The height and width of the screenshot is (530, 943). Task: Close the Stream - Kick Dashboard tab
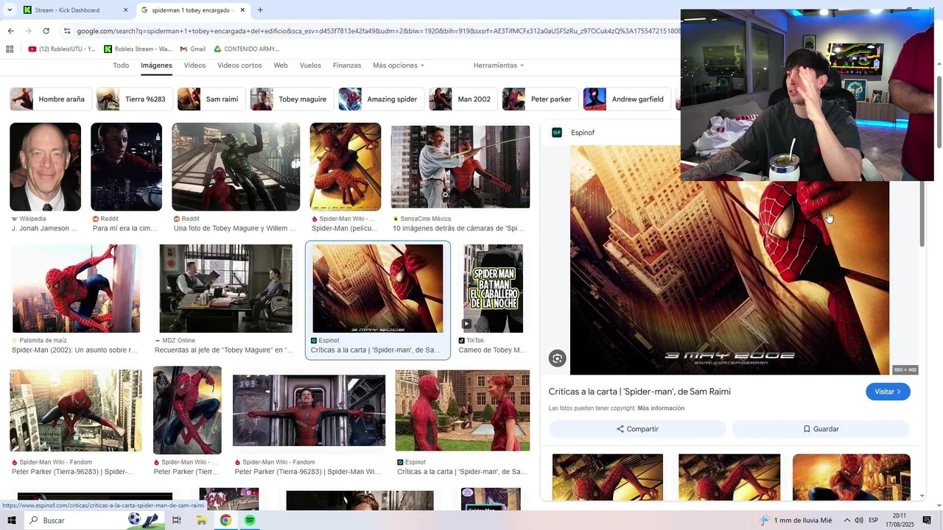pos(125,10)
